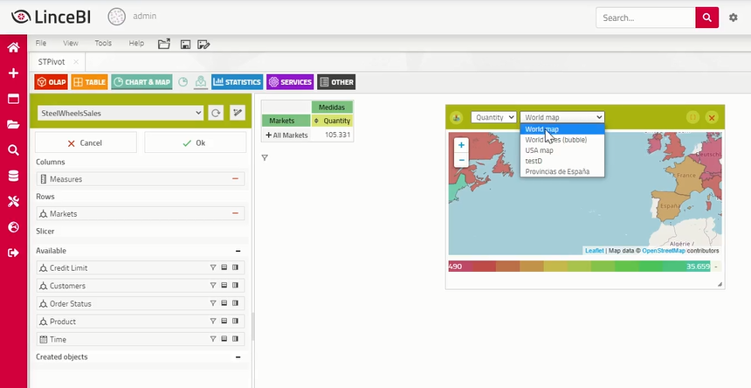The height and width of the screenshot is (388, 751).
Task: Click the map panel maximize icon
Action: coord(692,117)
